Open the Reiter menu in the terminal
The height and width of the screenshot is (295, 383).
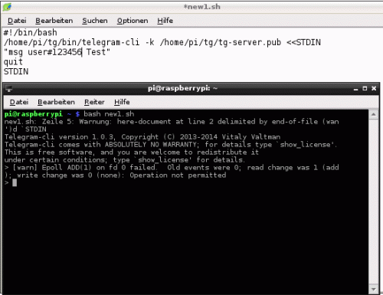[x=94, y=102]
